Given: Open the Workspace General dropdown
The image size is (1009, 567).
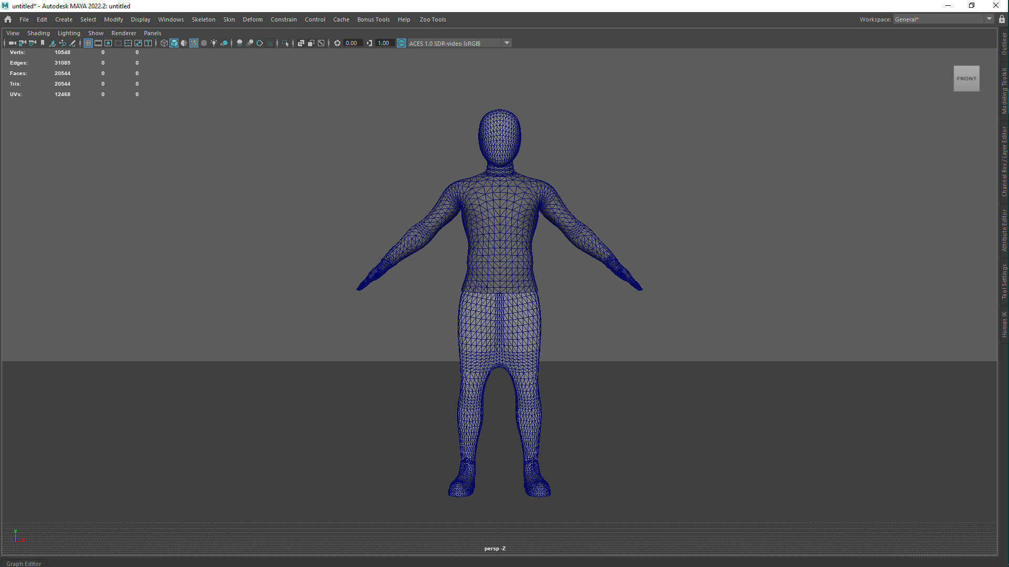Looking at the screenshot, I should [989, 19].
